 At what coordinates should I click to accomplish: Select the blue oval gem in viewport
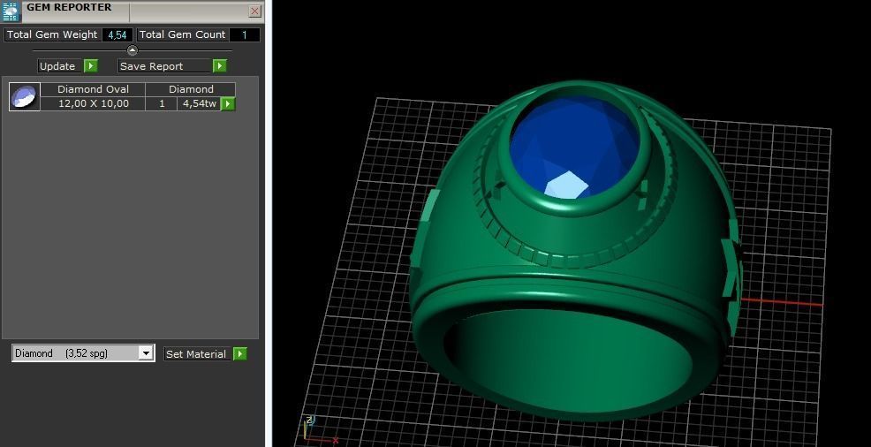574,148
